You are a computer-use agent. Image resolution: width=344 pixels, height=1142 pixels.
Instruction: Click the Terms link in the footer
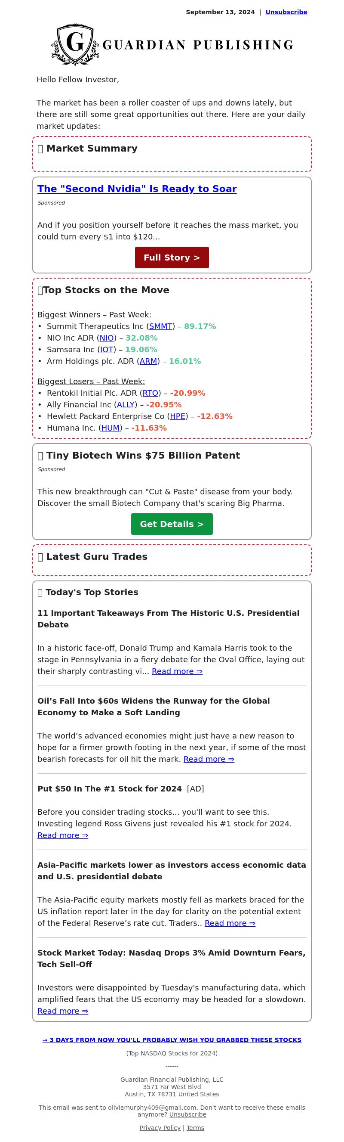coord(195,1127)
